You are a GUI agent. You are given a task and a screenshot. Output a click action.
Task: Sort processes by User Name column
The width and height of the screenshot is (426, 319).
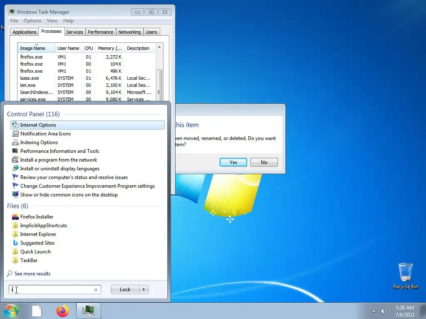click(x=69, y=48)
